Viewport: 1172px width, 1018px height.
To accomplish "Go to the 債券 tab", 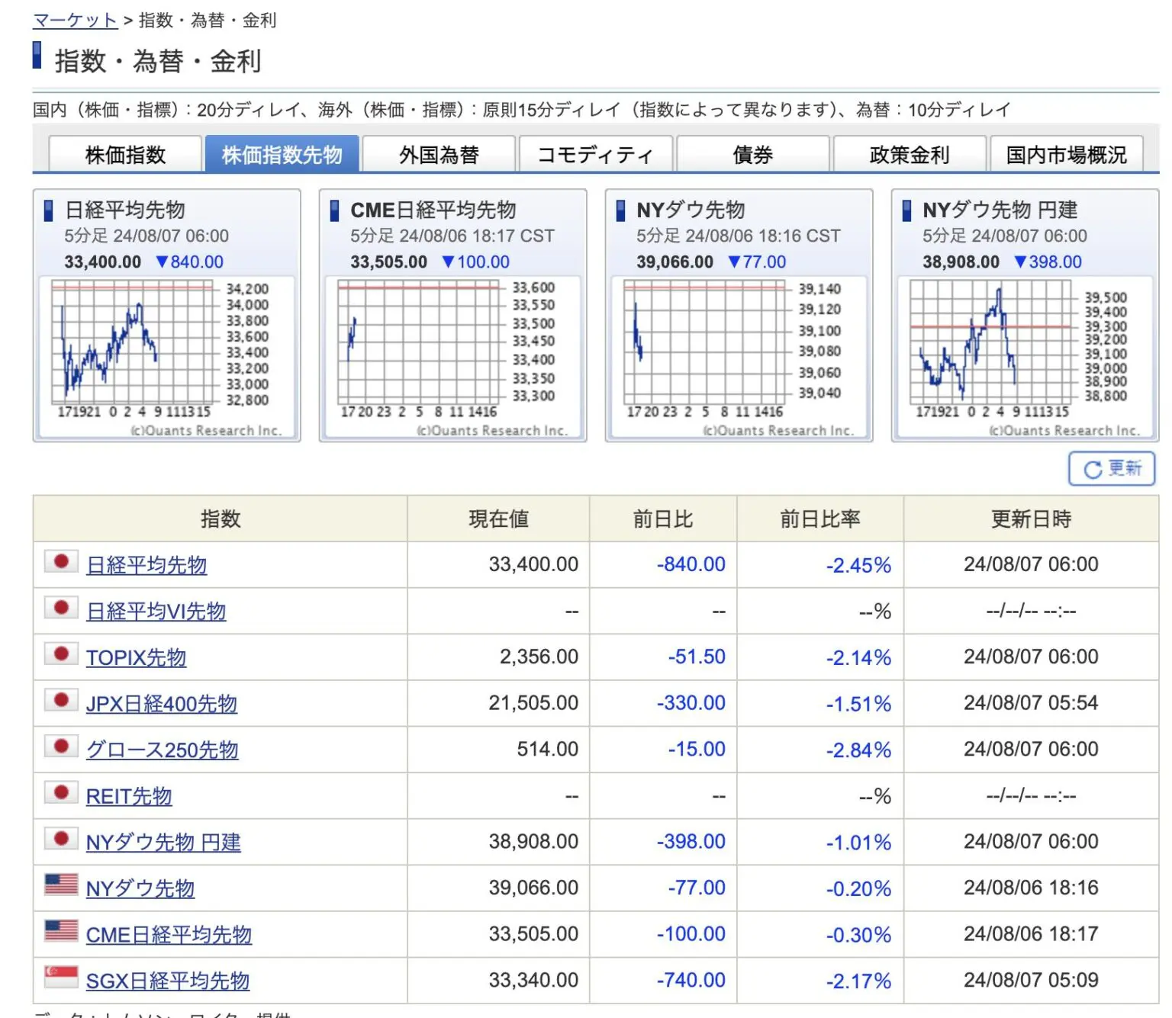I will (752, 155).
